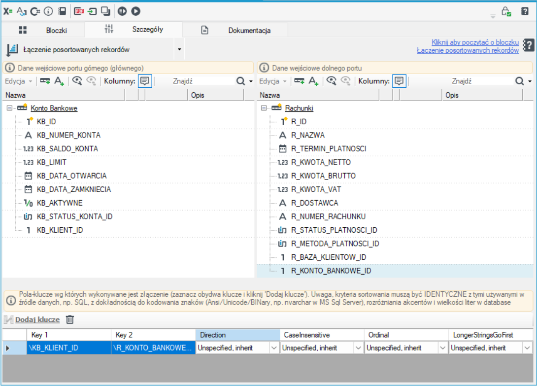Click the play/run icon in top toolbar
537x386 pixels.
(x=135, y=11)
